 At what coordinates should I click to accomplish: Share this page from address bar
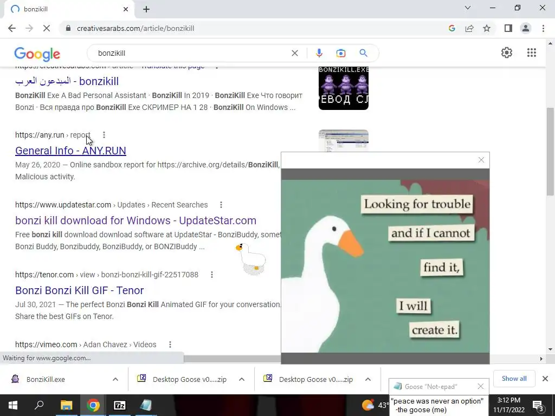[469, 28]
